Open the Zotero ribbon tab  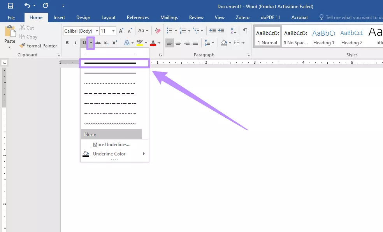[242, 17]
